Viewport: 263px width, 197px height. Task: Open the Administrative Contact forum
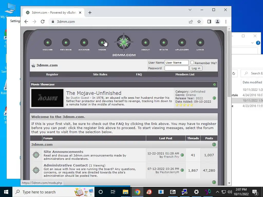tap(66, 165)
